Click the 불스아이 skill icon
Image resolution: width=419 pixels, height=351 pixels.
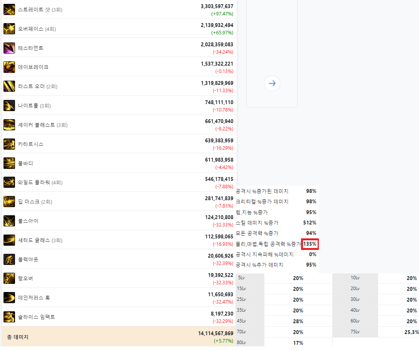point(9,221)
